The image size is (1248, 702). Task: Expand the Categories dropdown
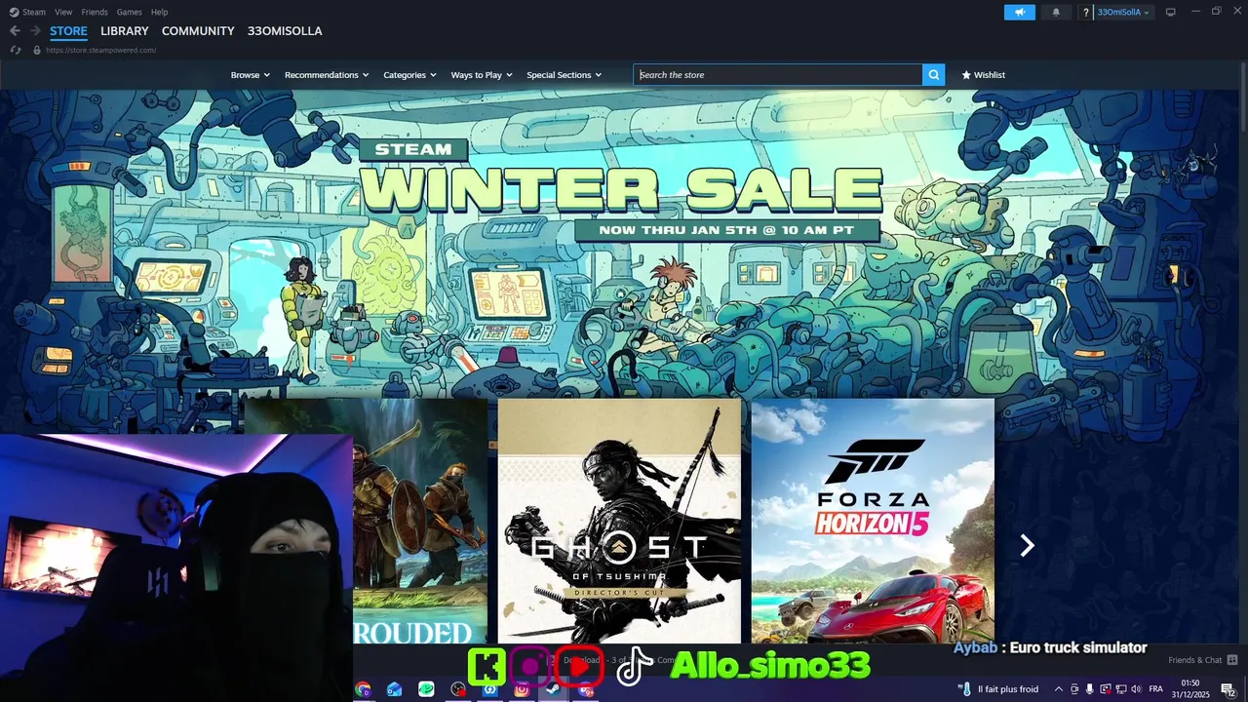coord(409,75)
